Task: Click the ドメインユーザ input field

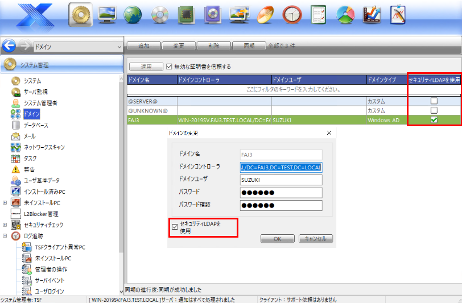Action: 281,180
